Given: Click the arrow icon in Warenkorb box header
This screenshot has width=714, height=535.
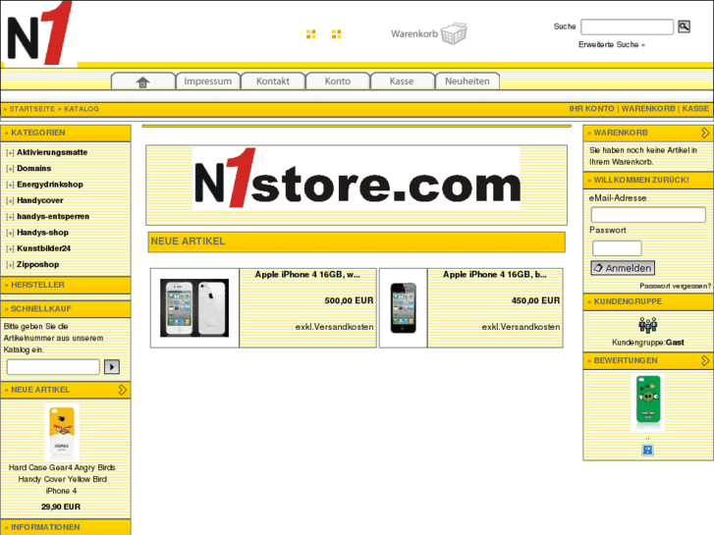Looking at the screenshot, I should (705, 133).
